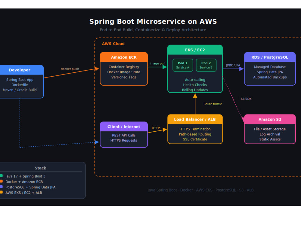Click the 'image pull' arrow label
The width and height of the screenshot is (301, 226).
point(157,63)
